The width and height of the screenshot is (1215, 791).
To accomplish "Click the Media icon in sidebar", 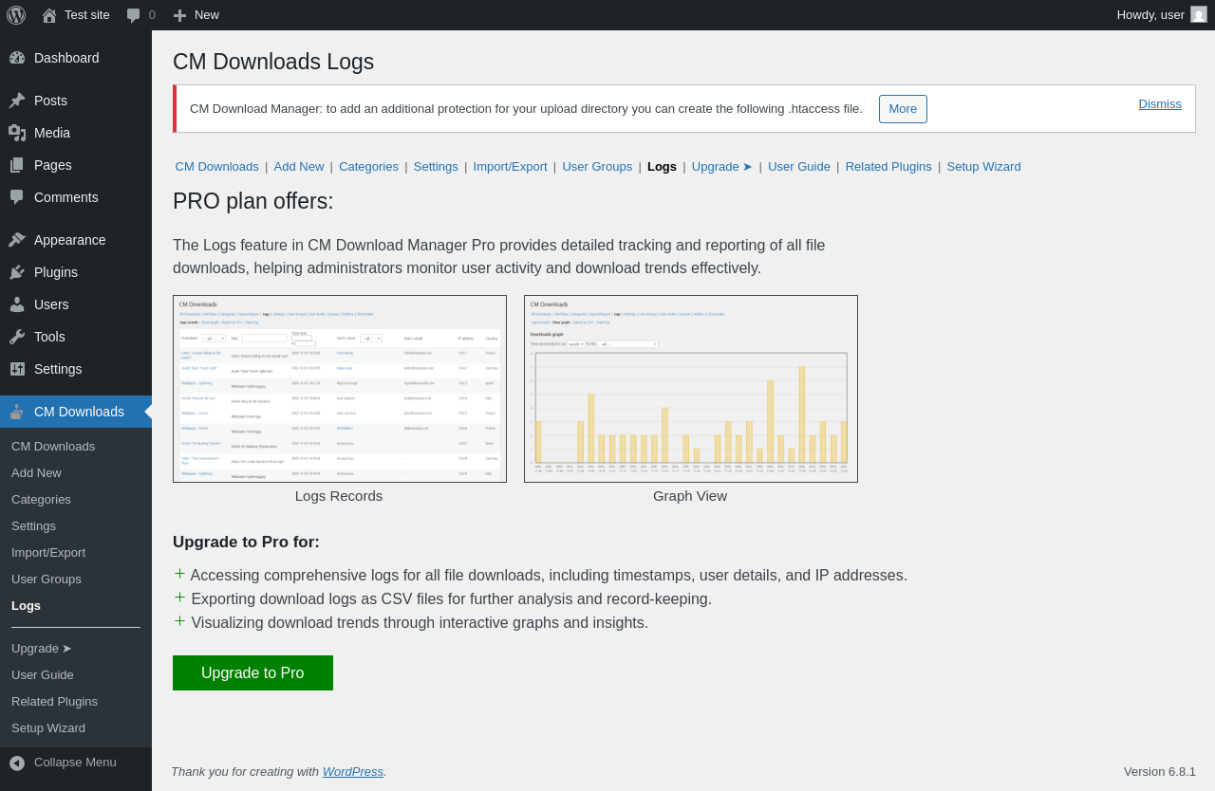I will tap(17, 133).
